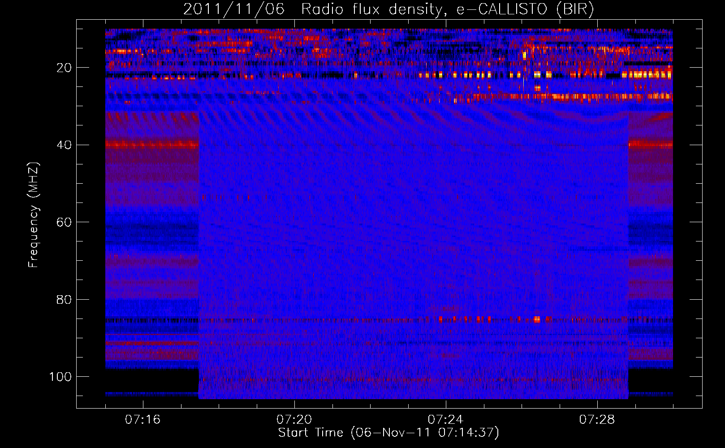Click the '100' frequency tick label
The height and width of the screenshot is (448, 725).
click(60, 377)
